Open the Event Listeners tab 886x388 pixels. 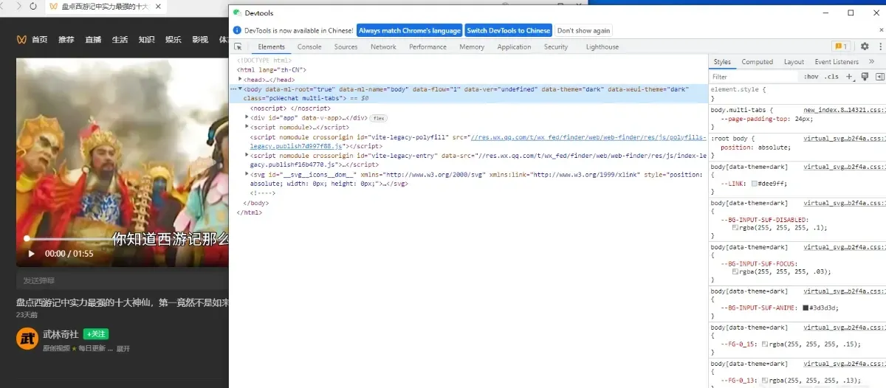click(x=837, y=62)
